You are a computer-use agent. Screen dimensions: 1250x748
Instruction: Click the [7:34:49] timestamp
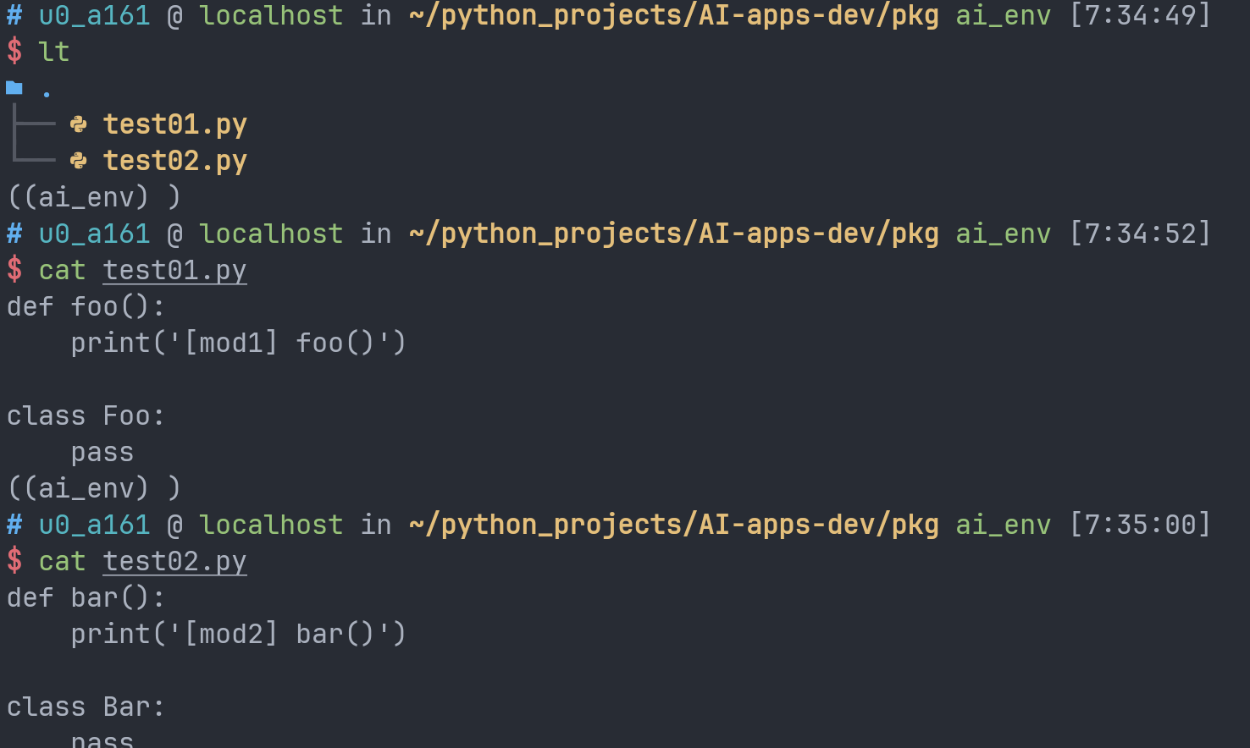[x=1140, y=15]
